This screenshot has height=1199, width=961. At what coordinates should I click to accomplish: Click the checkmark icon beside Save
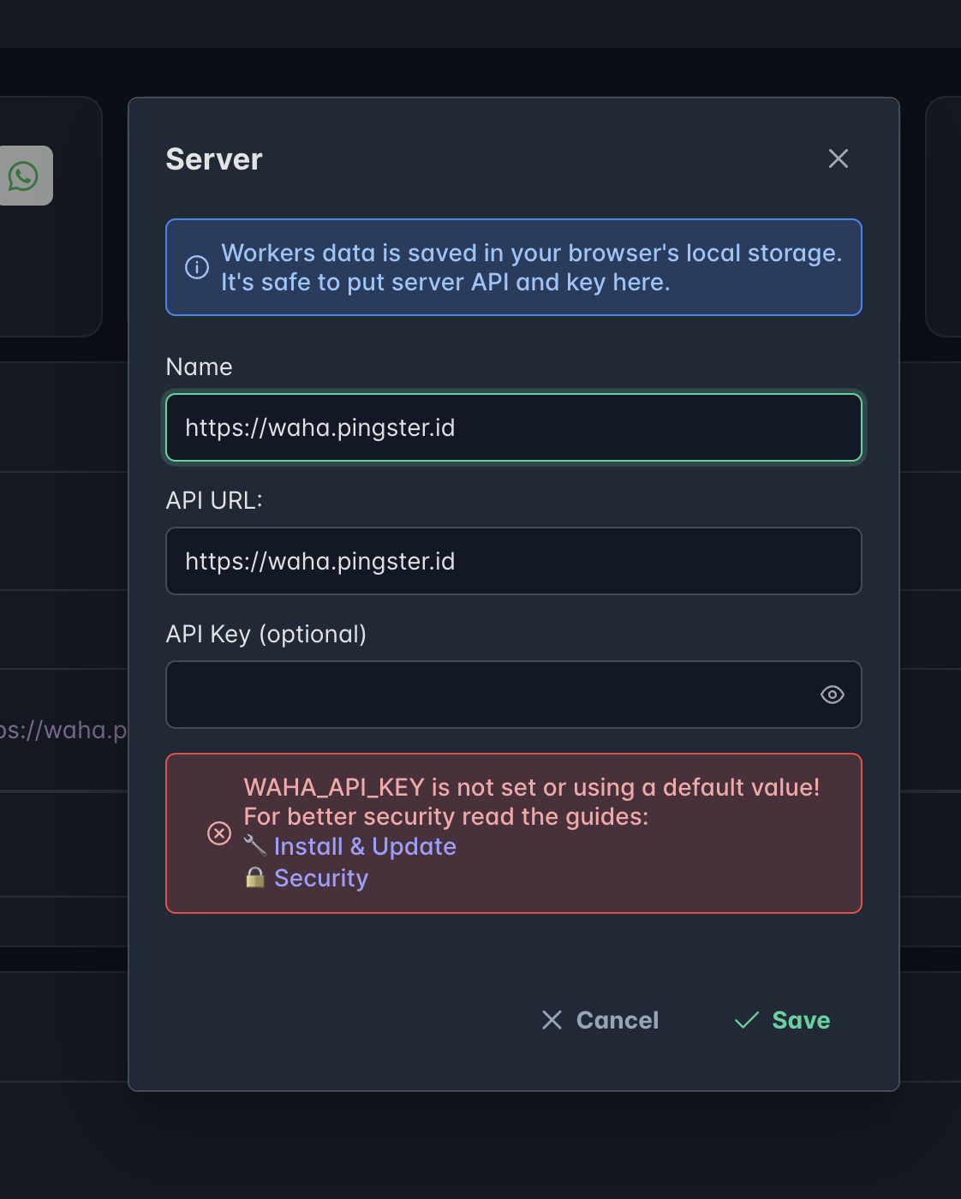tap(747, 1020)
